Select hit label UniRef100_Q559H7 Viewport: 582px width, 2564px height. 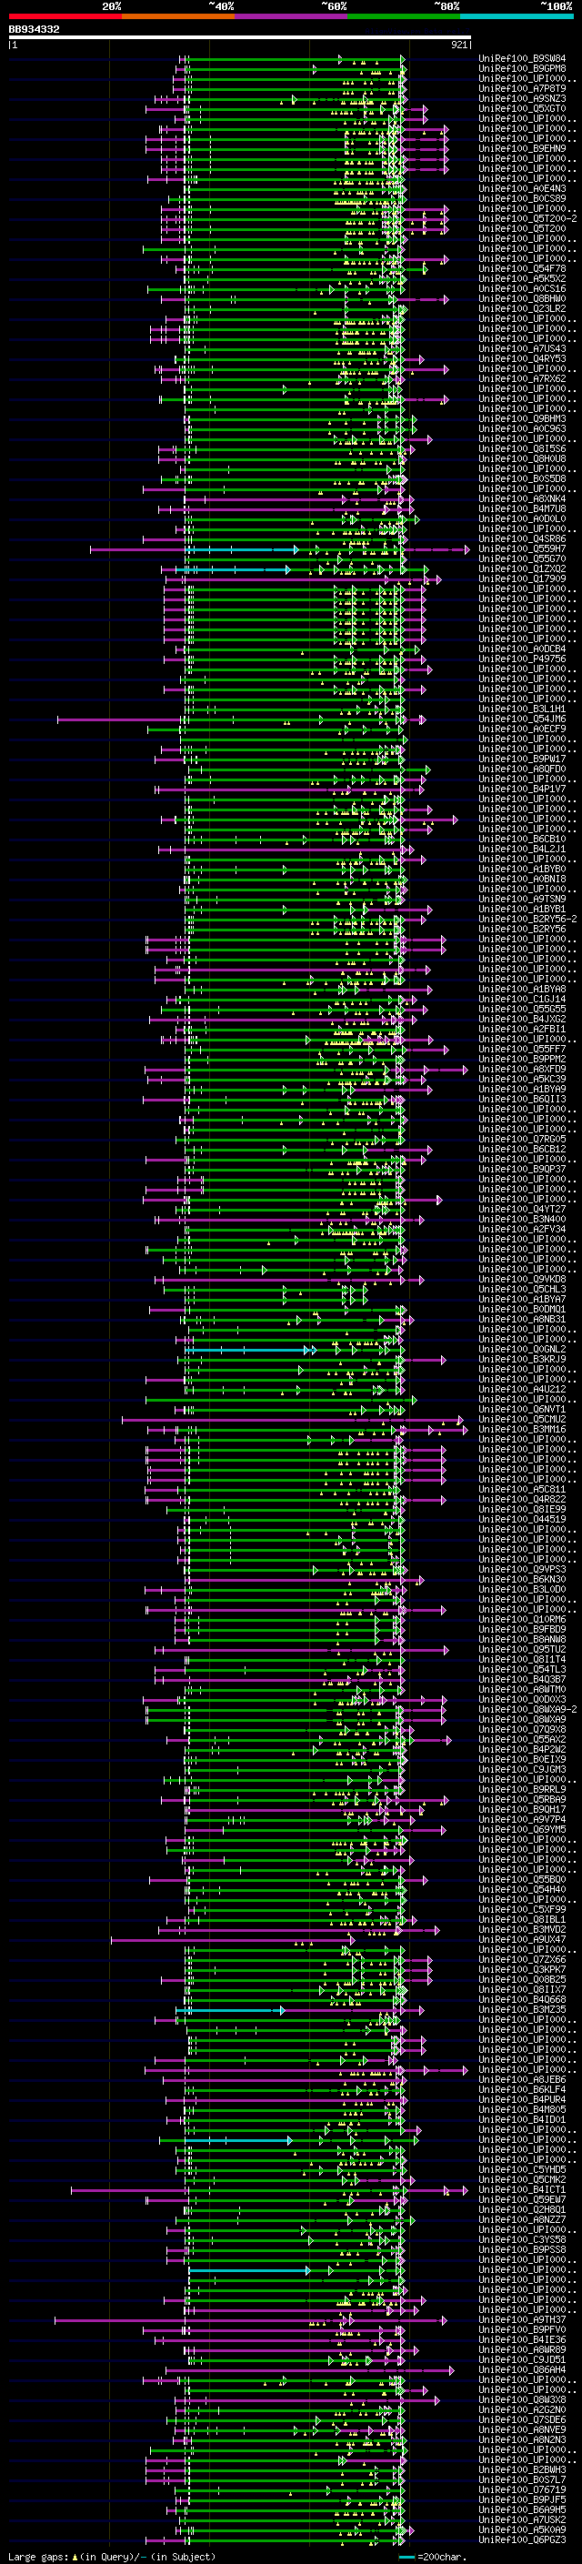coord(522,548)
